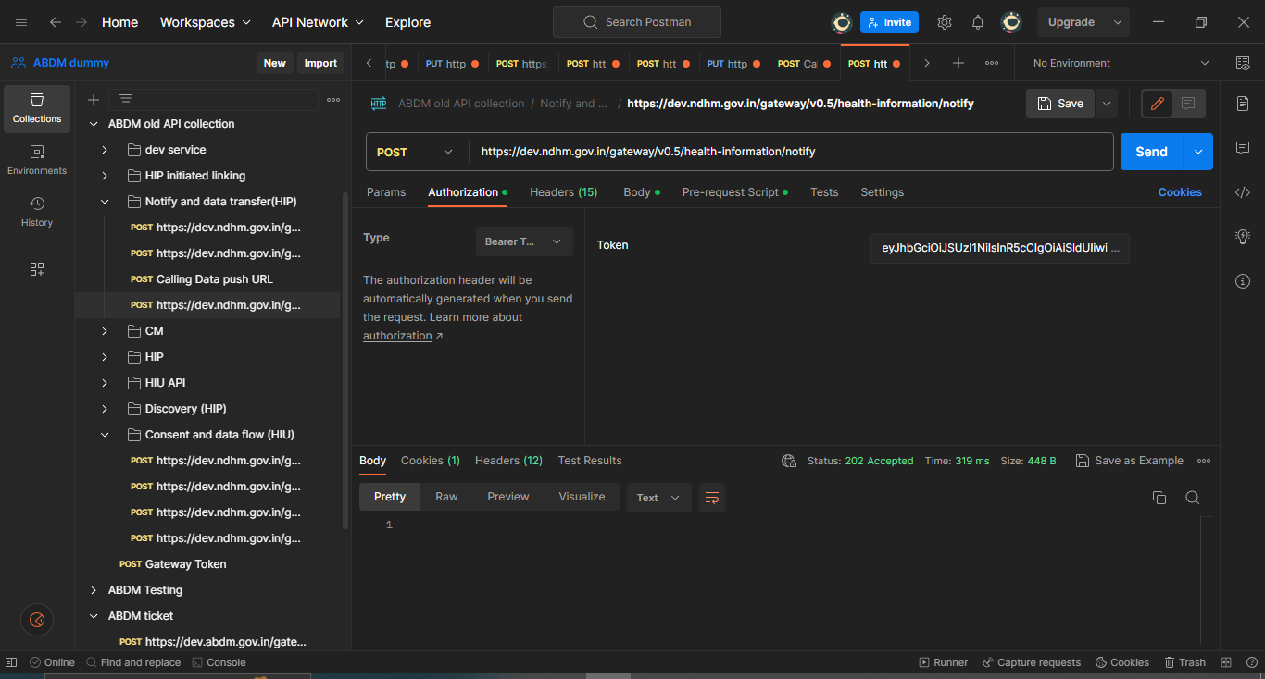This screenshot has height=679, width=1265.
Task: Collapse the Notify and data transfer(HIP) folder
Action: point(105,202)
